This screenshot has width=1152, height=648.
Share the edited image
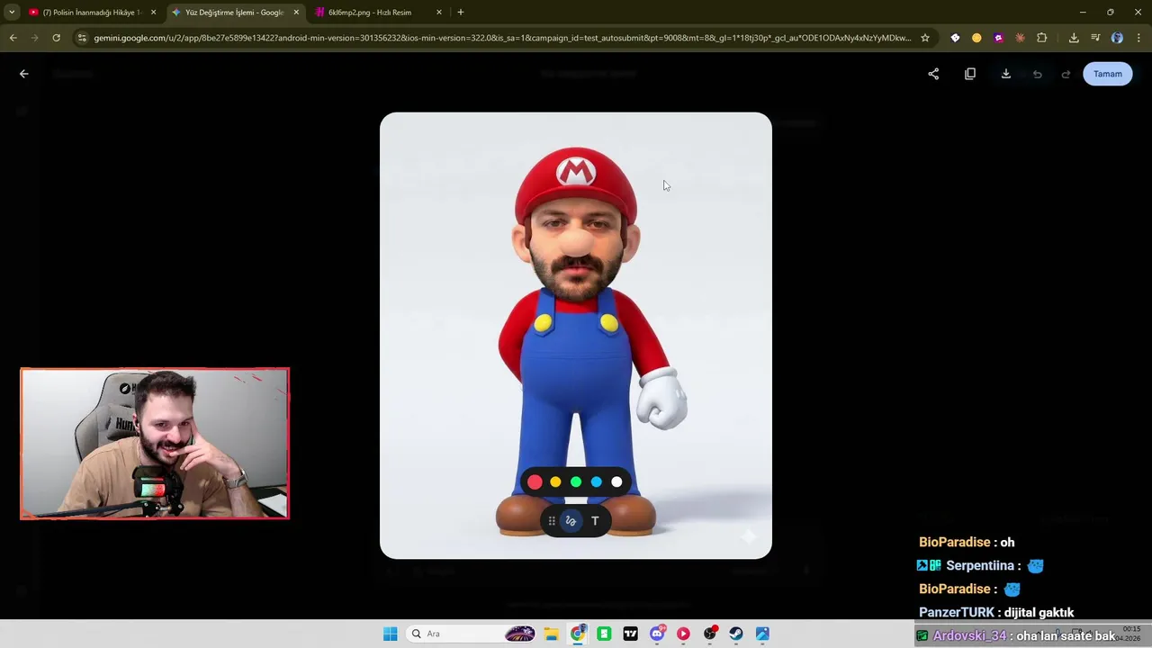(933, 74)
